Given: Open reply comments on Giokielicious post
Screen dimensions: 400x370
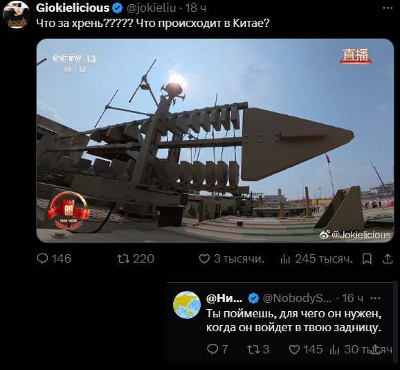Looking at the screenshot, I should click(54, 258).
